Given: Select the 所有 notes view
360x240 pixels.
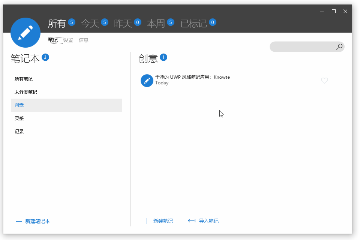Looking at the screenshot, I should click(x=57, y=23).
